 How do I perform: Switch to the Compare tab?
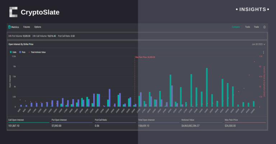click(236, 27)
